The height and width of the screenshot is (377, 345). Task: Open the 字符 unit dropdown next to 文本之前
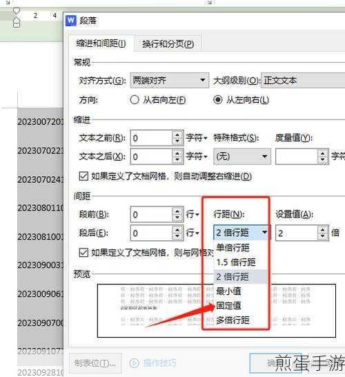click(x=197, y=138)
